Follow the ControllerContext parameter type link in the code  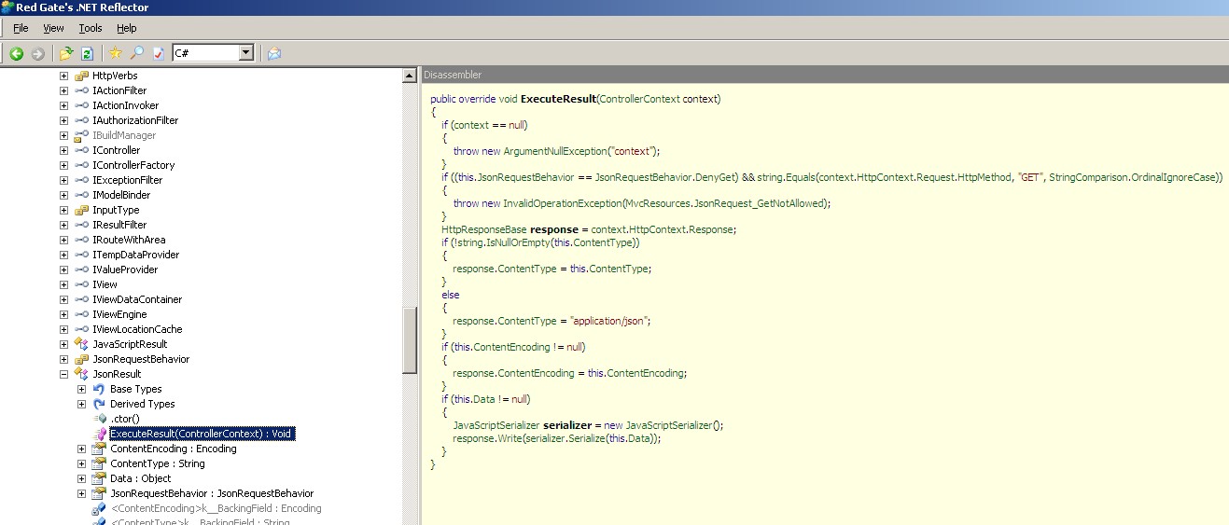coord(639,99)
